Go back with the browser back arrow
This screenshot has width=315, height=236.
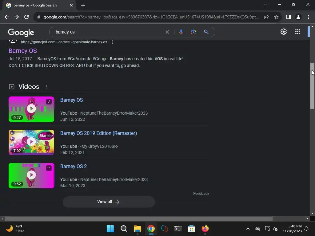coord(7,17)
